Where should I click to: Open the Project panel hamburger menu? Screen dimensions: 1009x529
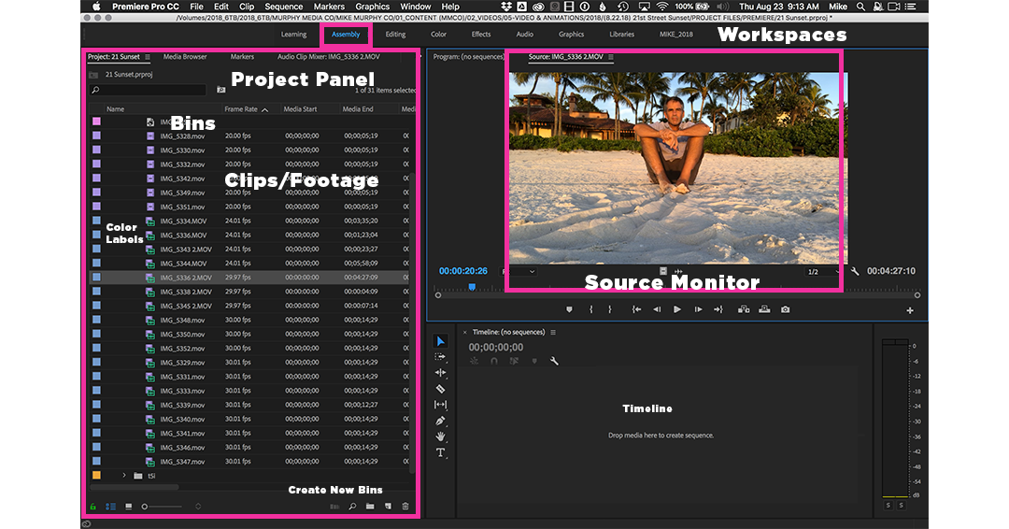[x=148, y=57]
